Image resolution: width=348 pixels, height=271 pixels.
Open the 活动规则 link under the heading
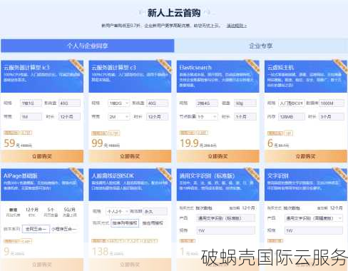(x=237, y=26)
